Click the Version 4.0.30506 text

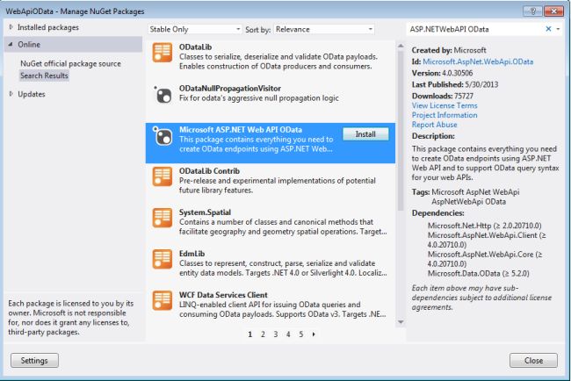tap(442, 73)
